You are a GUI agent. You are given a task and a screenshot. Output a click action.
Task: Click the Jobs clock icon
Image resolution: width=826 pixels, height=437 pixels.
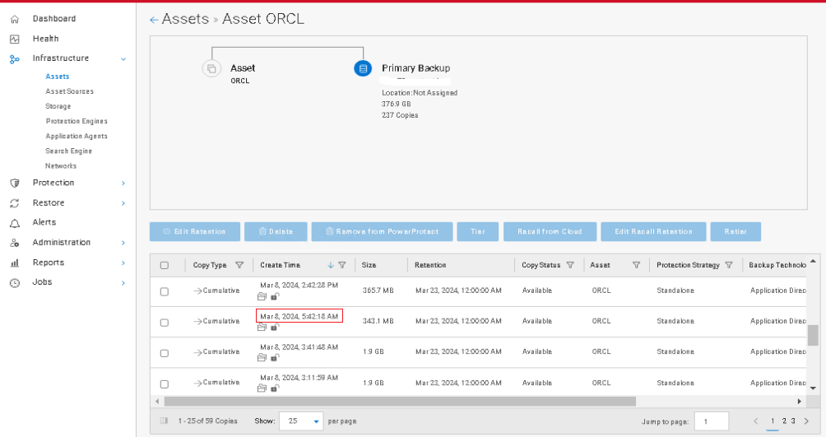tap(14, 282)
